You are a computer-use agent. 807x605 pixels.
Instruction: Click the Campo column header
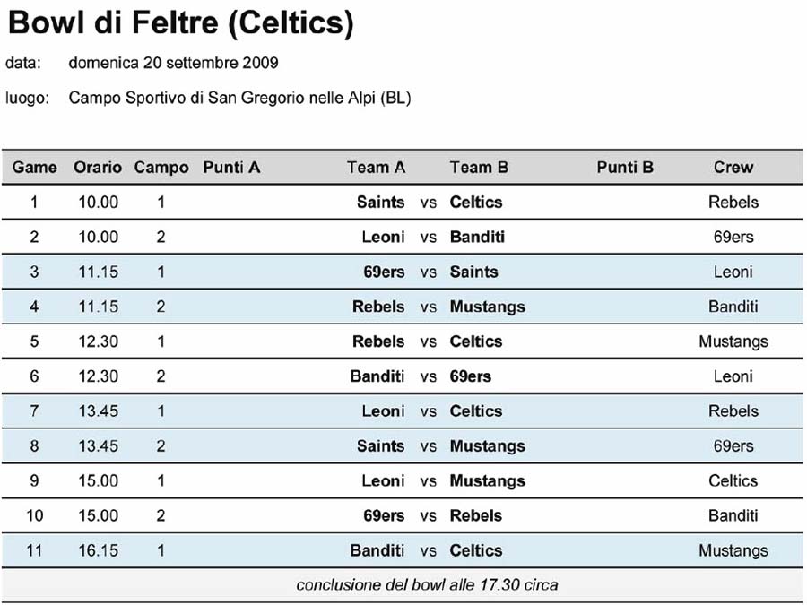(x=161, y=168)
